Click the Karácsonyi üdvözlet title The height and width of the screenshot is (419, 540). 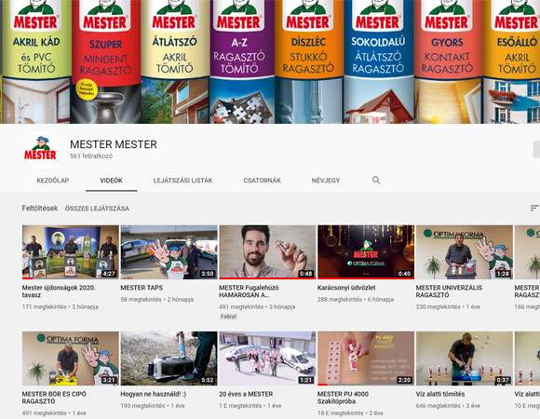pos(346,288)
